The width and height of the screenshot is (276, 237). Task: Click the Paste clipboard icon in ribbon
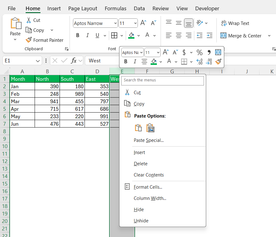pyautogui.click(x=16, y=23)
